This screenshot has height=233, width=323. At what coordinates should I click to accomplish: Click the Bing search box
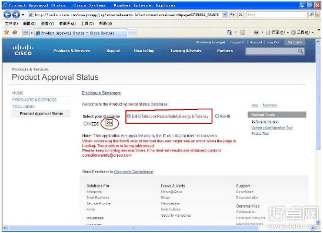tap(277, 15)
